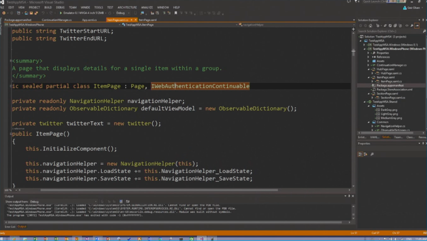Viewport: 427px width, 241px height.
Task: Open the TestAppMSA.ItemPage class dropdown
Action: (236, 25)
